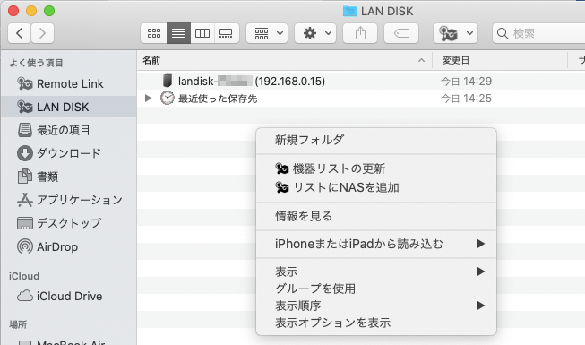The image size is (585, 345).
Task: Switch to gallery view
Action: pyautogui.click(x=226, y=33)
